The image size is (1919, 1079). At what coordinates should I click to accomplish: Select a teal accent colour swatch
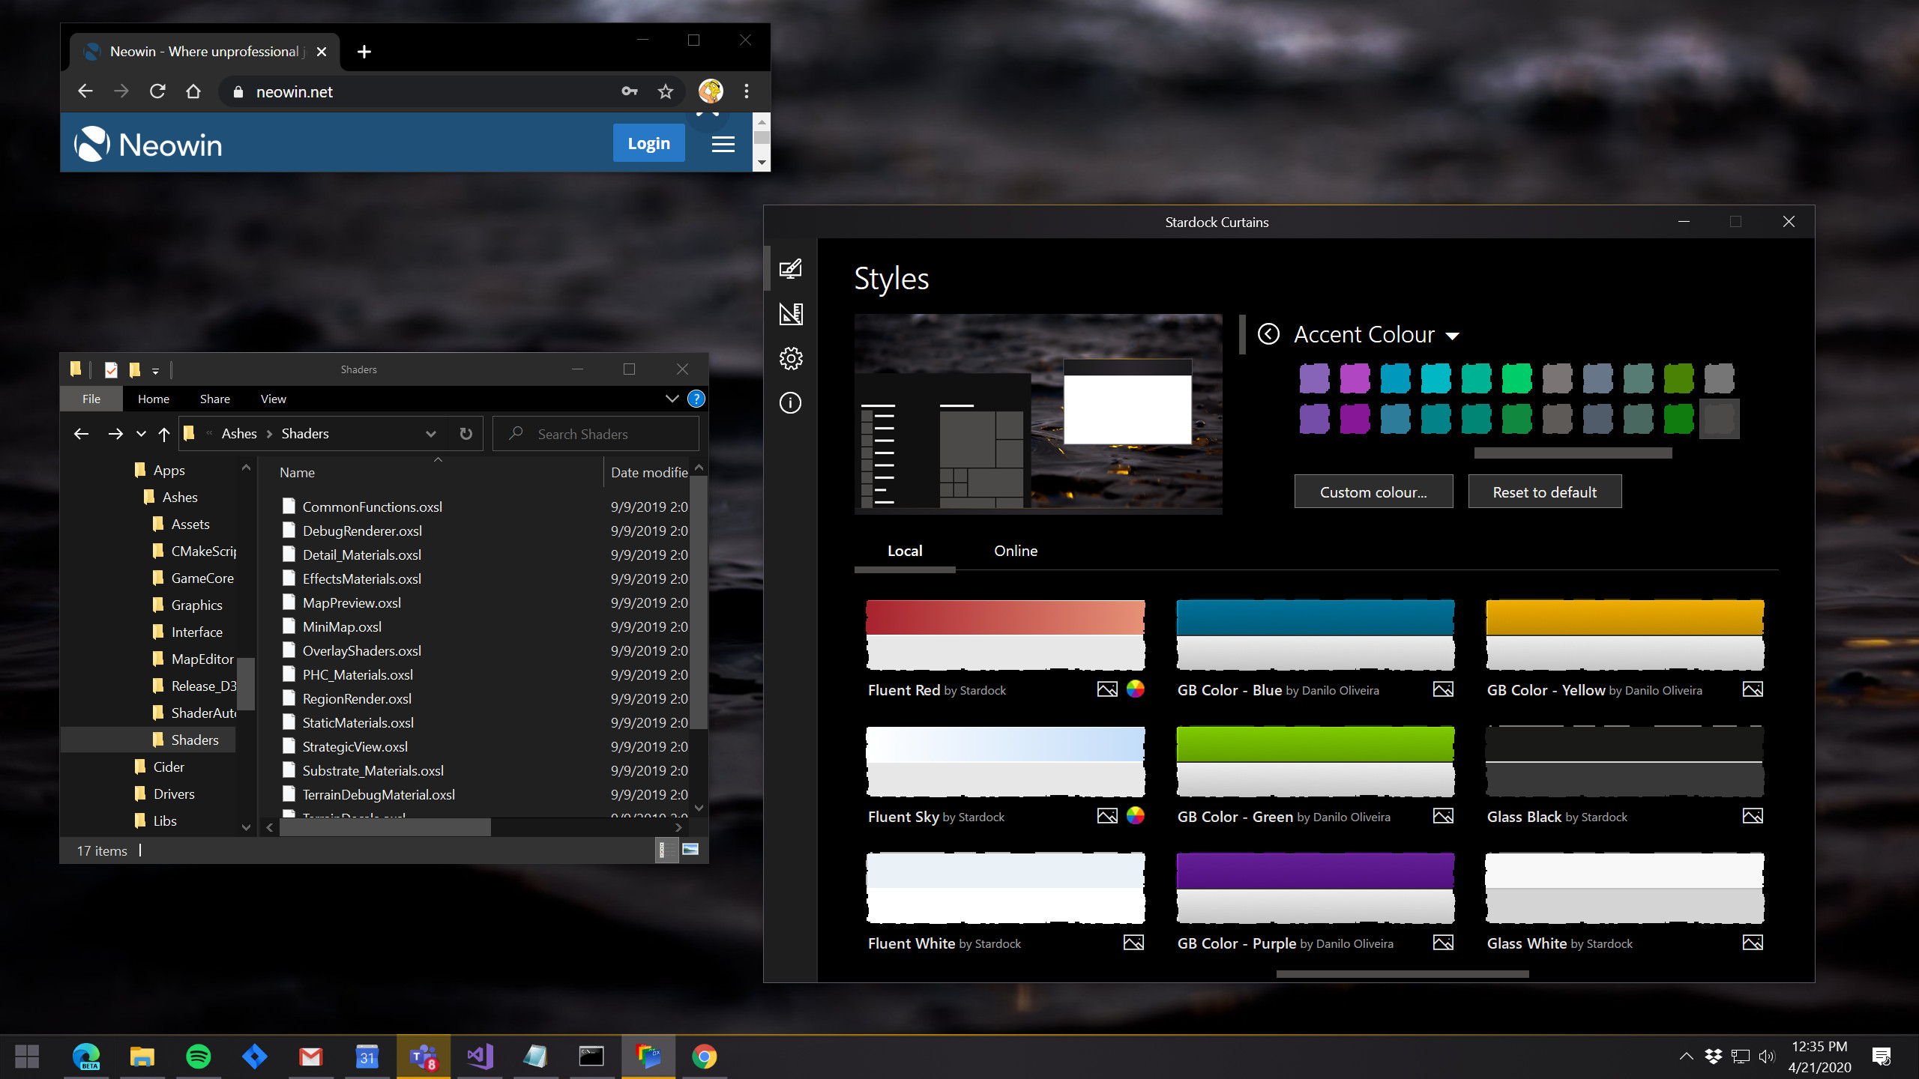1437,378
